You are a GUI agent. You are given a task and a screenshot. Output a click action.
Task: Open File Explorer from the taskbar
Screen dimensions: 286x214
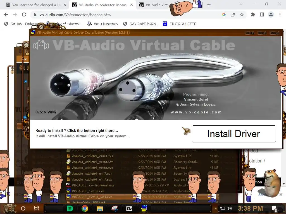pyautogui.click(x=100, y=208)
